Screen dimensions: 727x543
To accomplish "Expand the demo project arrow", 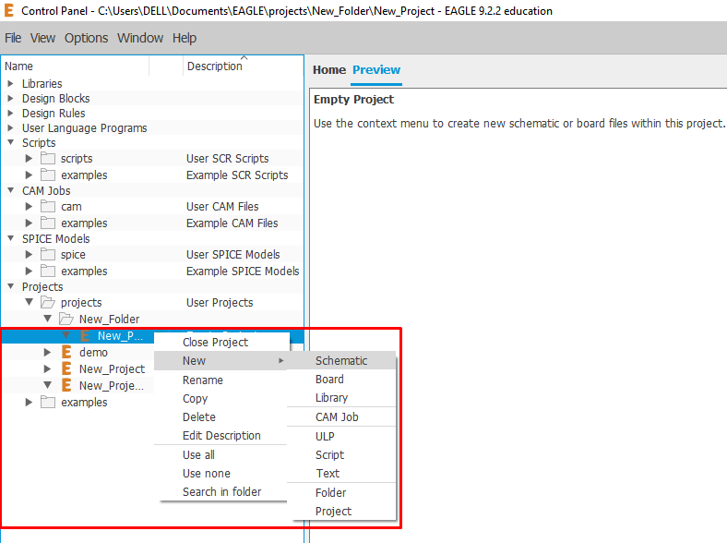I will pos(47,352).
